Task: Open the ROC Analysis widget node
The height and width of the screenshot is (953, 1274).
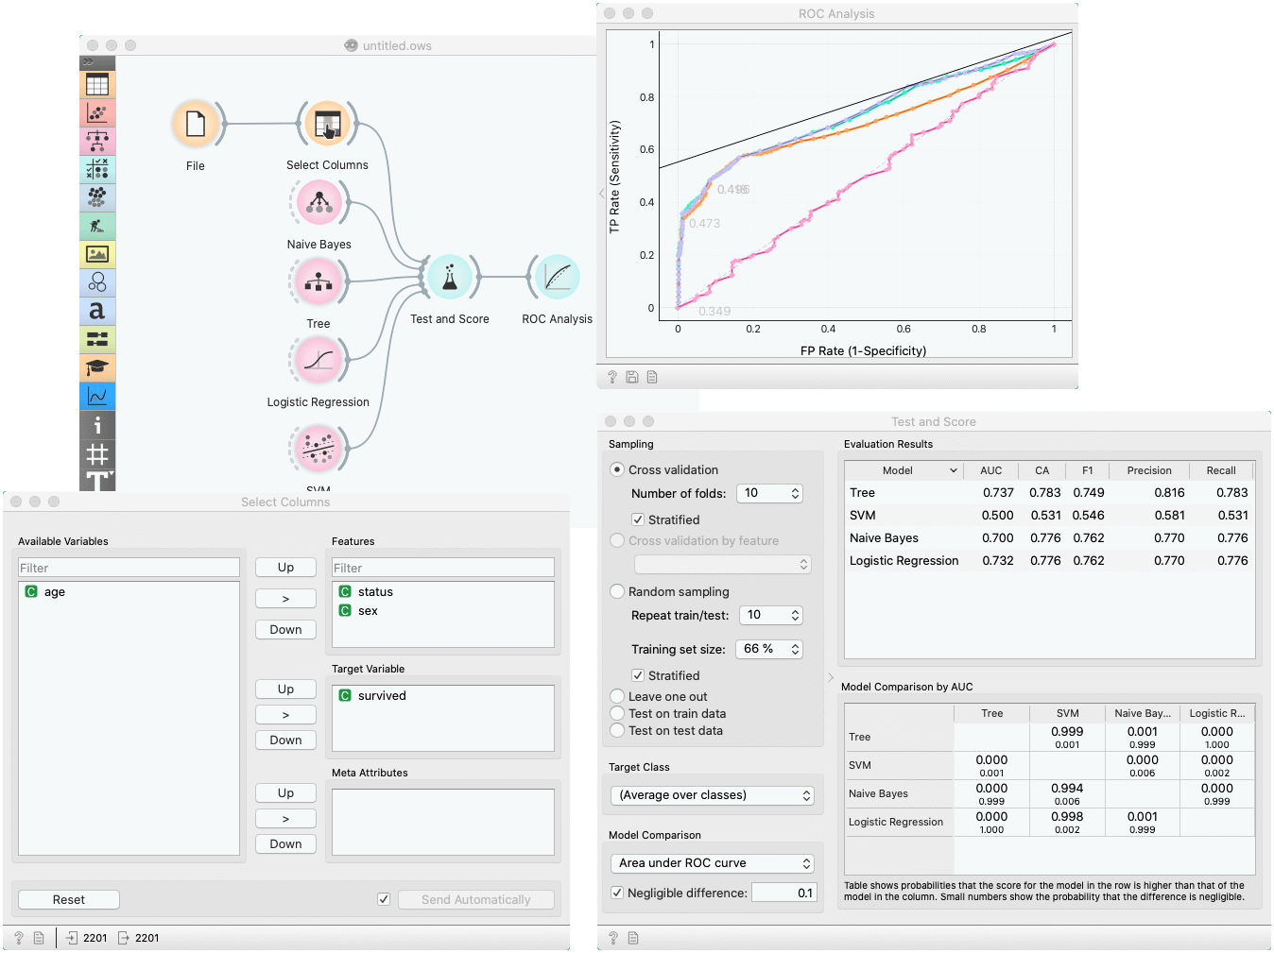Action: point(557,278)
